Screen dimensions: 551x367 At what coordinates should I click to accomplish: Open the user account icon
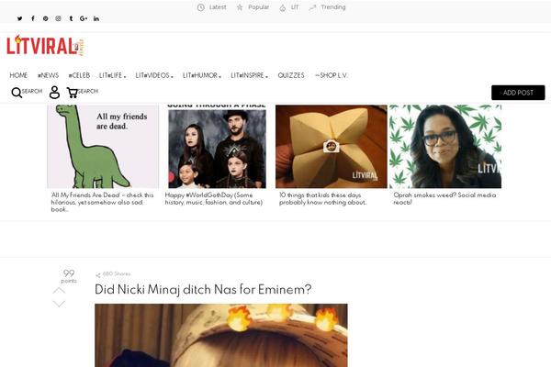[x=54, y=93]
